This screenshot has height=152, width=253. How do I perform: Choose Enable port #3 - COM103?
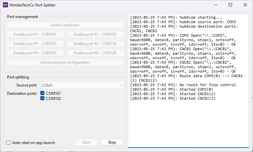[x=35, y=44]
